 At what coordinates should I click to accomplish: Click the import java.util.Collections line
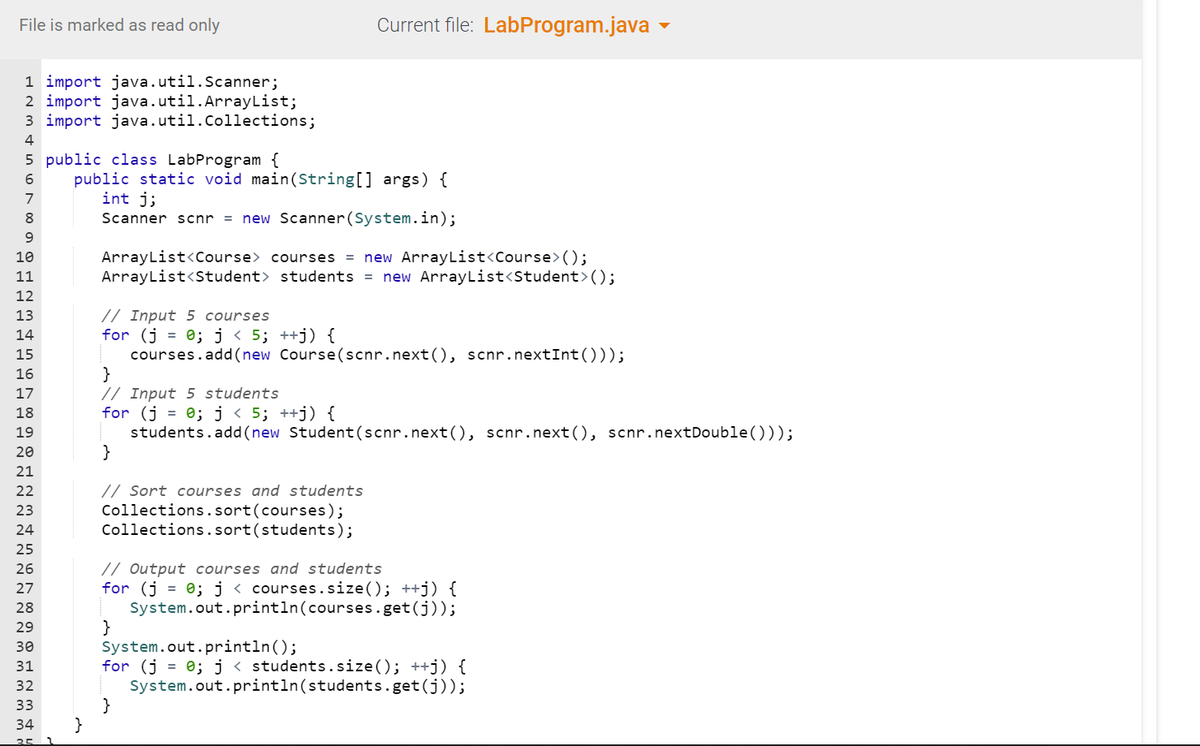point(181,120)
